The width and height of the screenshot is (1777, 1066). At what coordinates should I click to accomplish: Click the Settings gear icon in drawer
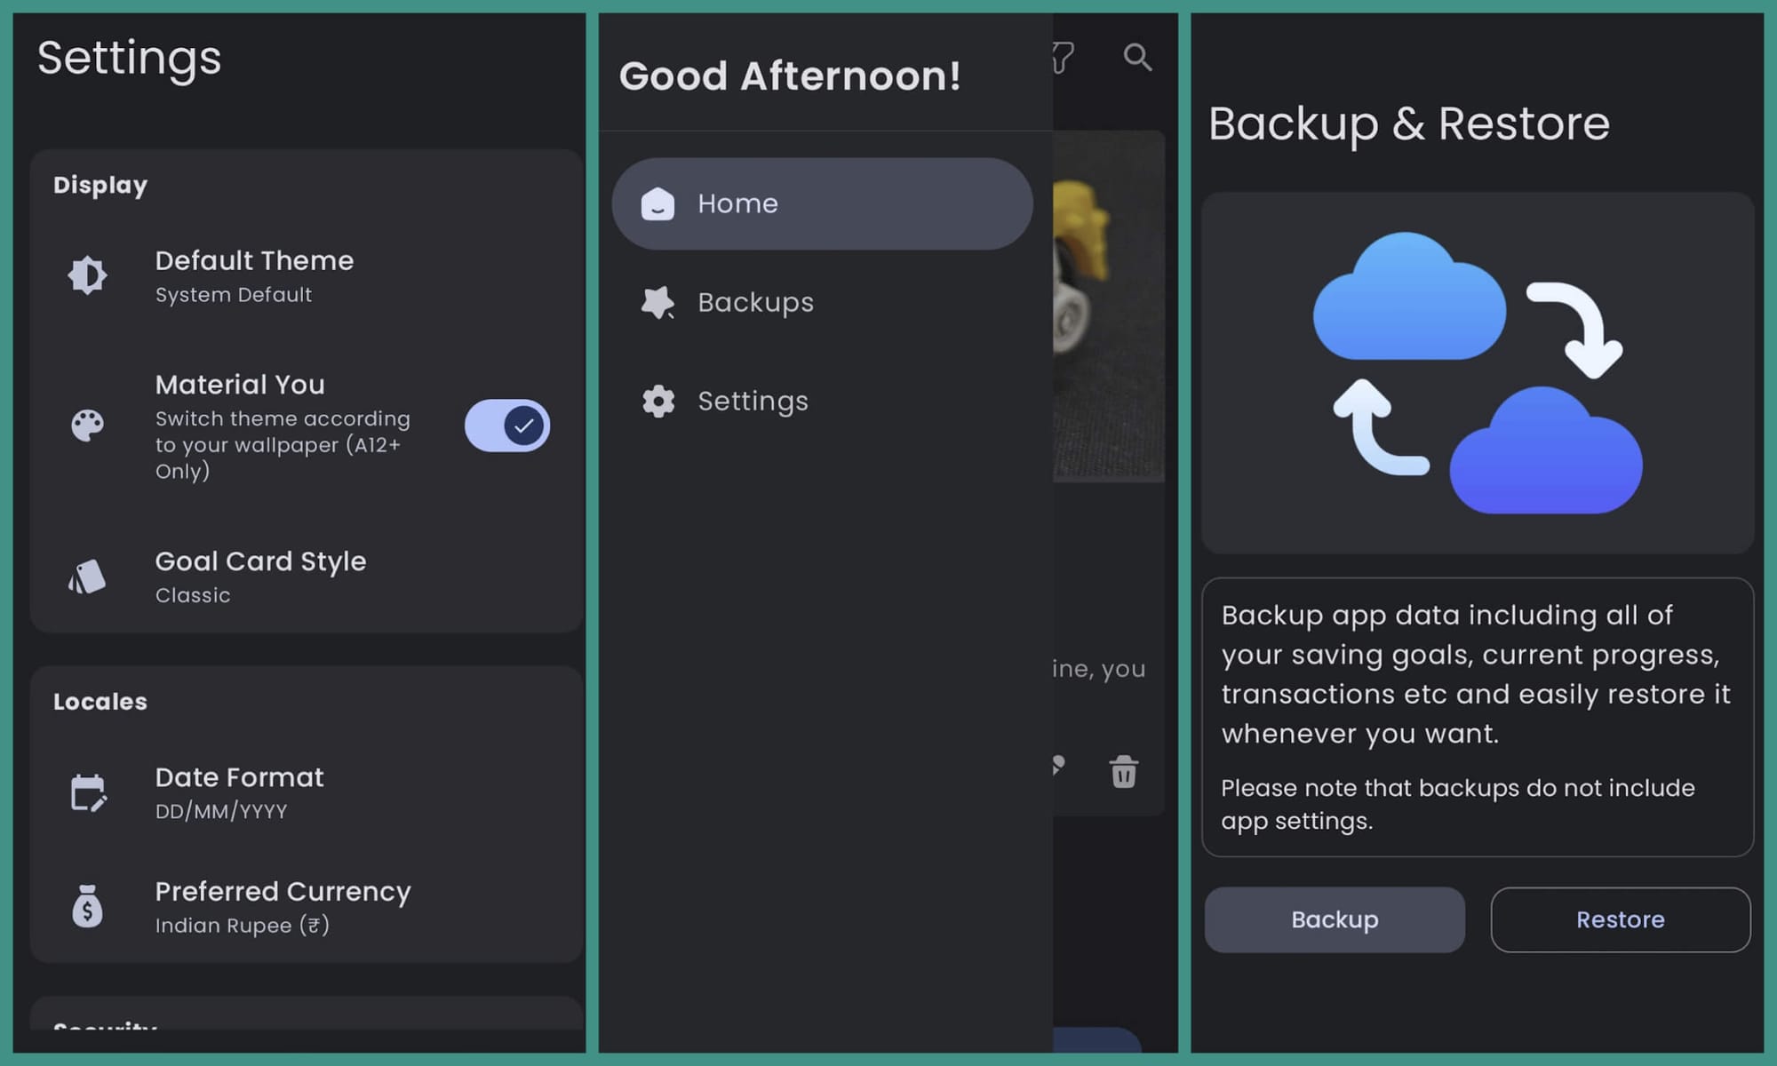tap(657, 401)
